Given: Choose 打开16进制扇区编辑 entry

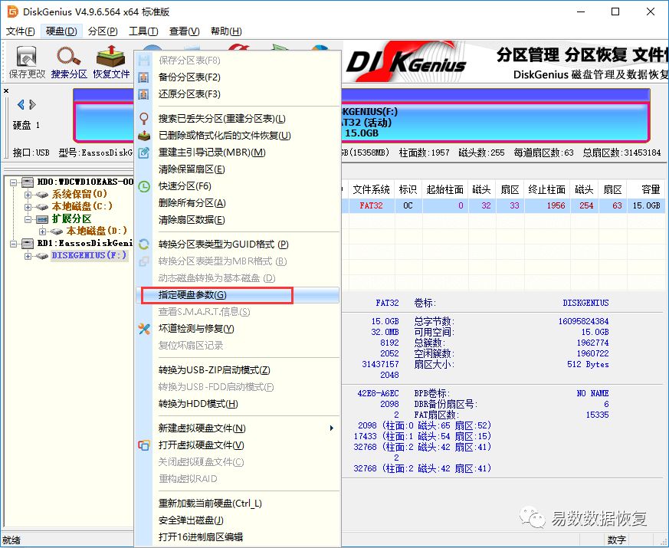Looking at the screenshot, I should [238, 537].
